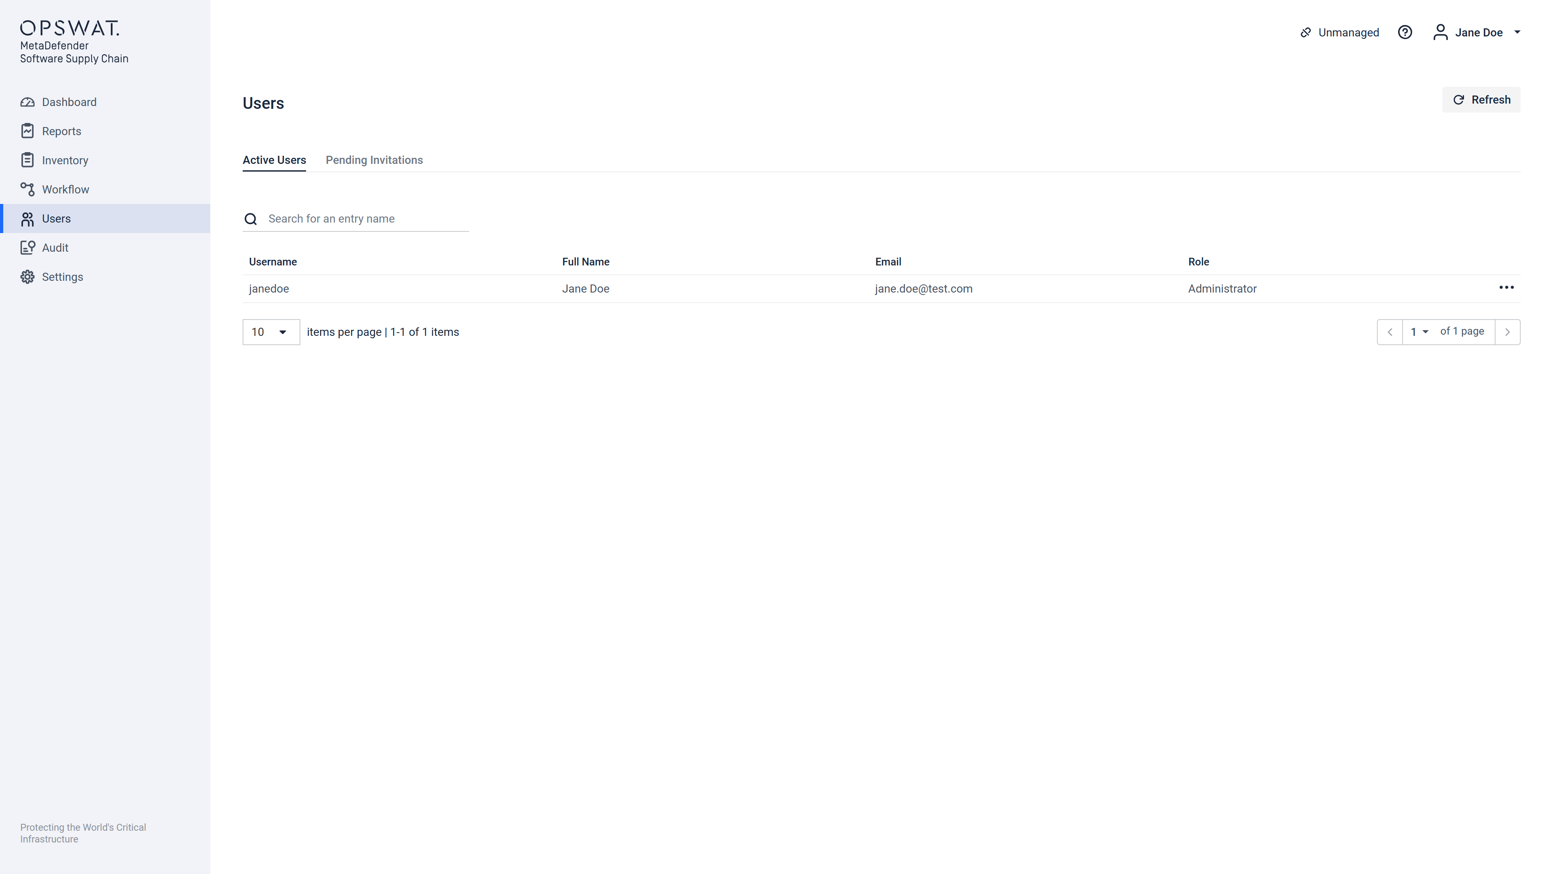Open the items per page dropdown
Screen dimensions: 1553x874
271,332
